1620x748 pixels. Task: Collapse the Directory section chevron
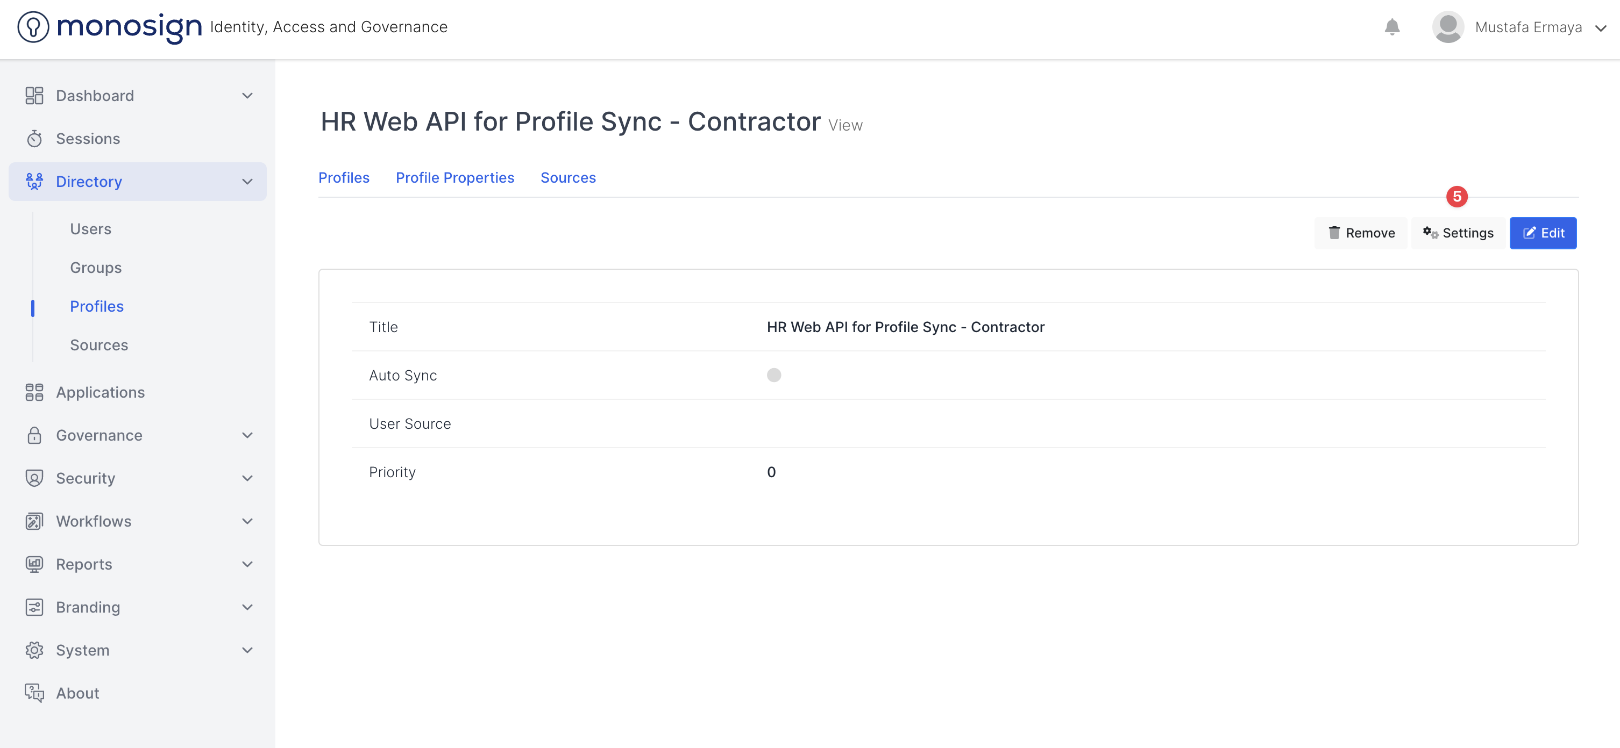(x=247, y=182)
